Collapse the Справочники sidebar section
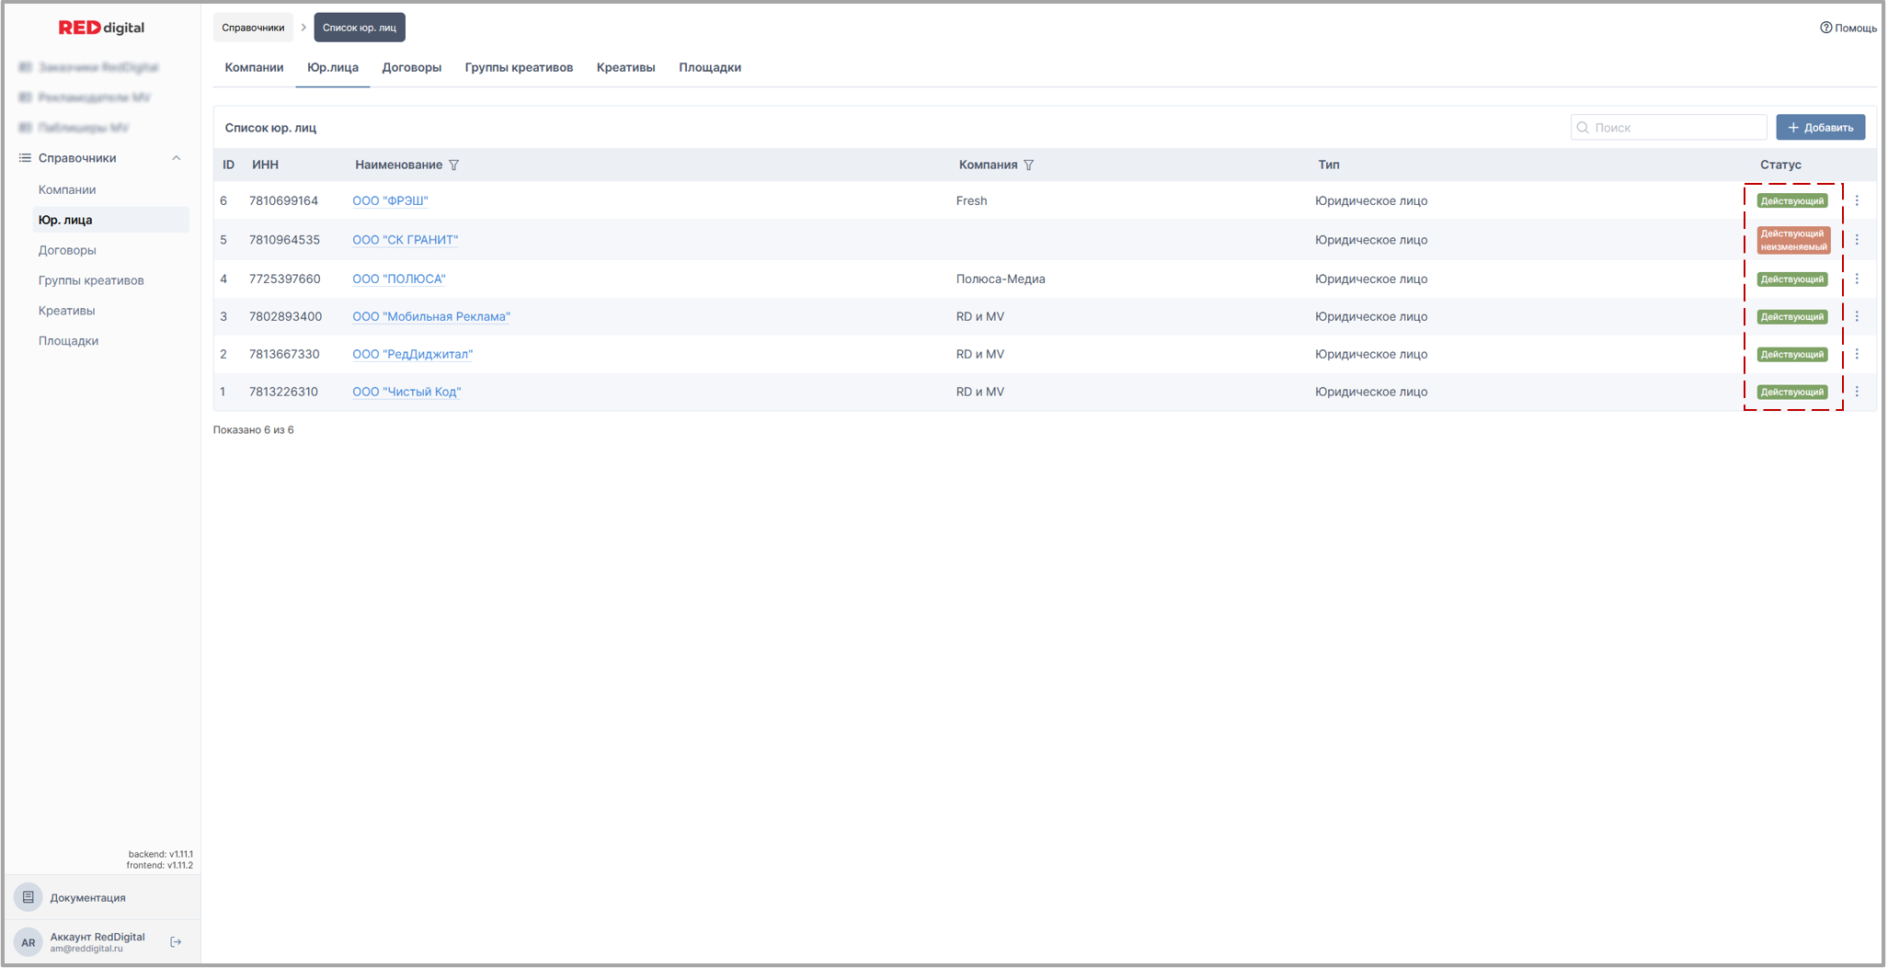This screenshot has width=1888, height=968. click(176, 158)
